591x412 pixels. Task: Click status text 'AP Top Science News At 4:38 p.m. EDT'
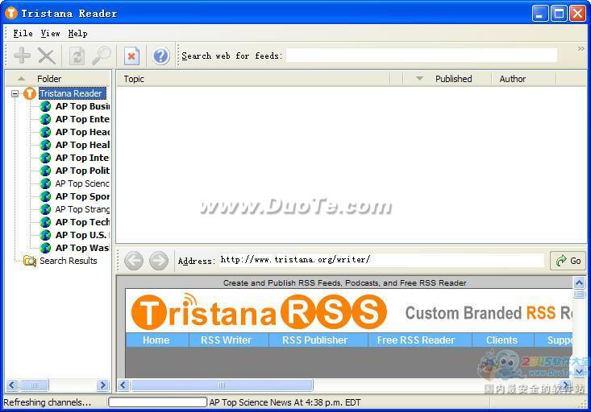pos(285,402)
